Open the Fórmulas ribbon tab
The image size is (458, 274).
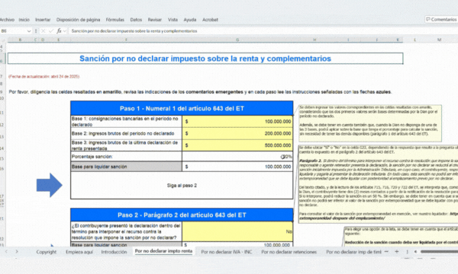tap(114, 20)
